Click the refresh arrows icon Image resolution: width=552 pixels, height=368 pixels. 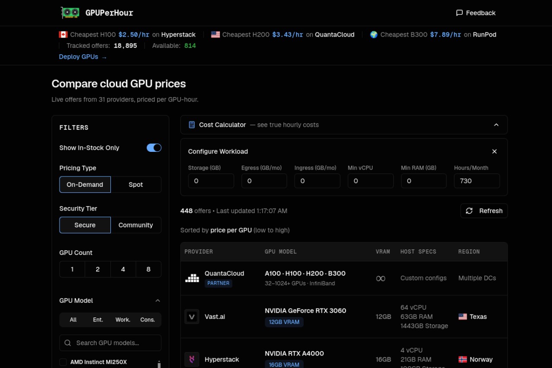point(469,211)
